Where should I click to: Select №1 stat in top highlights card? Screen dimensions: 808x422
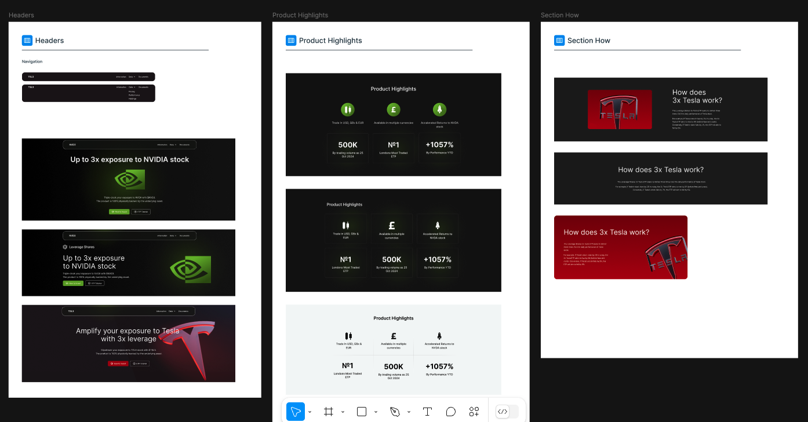394,145
